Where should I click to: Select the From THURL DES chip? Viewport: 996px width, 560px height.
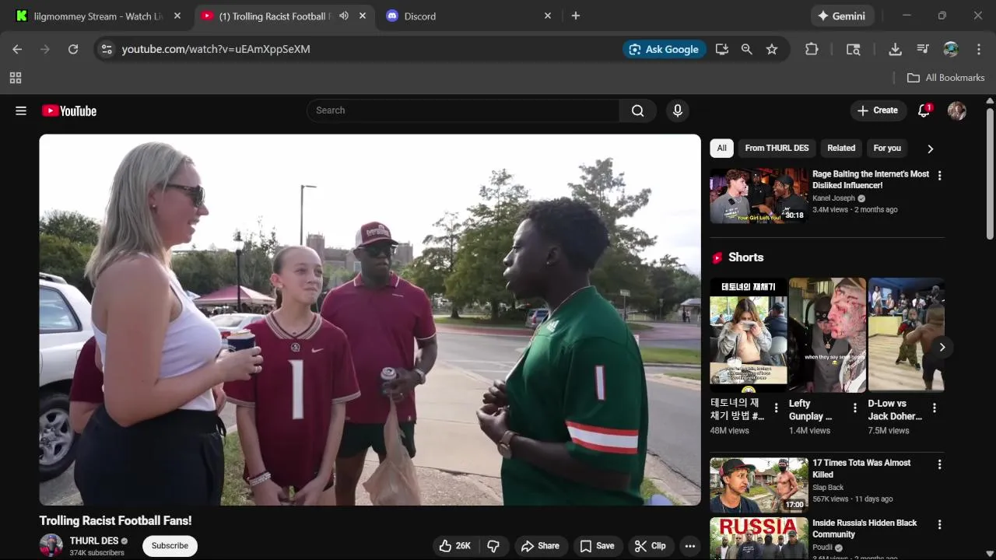(777, 148)
